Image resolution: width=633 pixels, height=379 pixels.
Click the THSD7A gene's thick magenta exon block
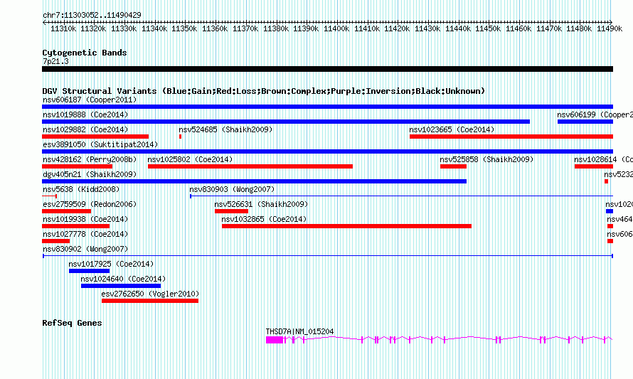point(275,340)
